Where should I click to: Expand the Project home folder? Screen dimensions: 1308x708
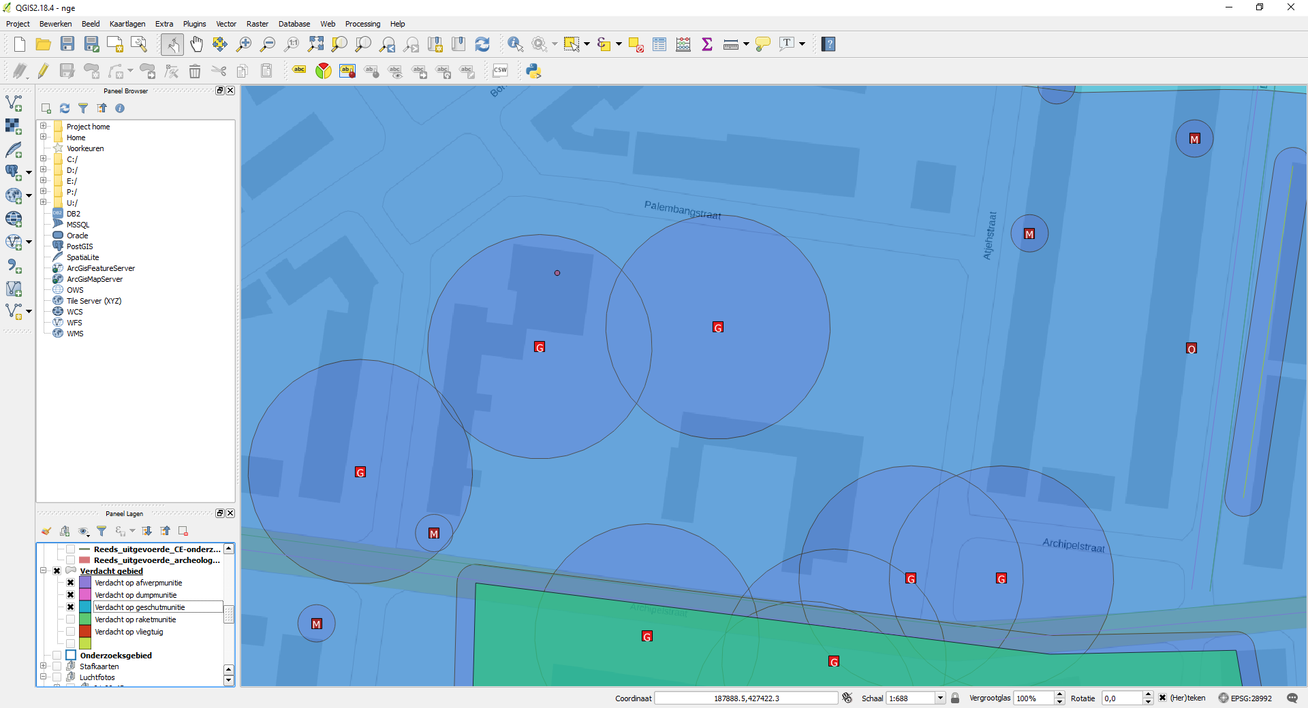click(44, 126)
